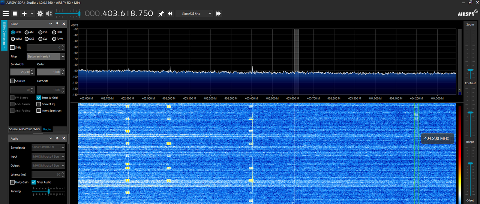This screenshot has width=480, height=204.
Task: Collapse Radio panel with its chevron
Action: coord(51,24)
